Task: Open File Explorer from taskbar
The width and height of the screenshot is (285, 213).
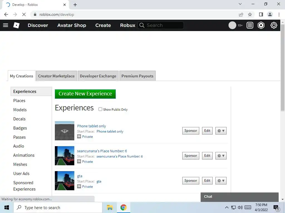Action: (x=110, y=207)
